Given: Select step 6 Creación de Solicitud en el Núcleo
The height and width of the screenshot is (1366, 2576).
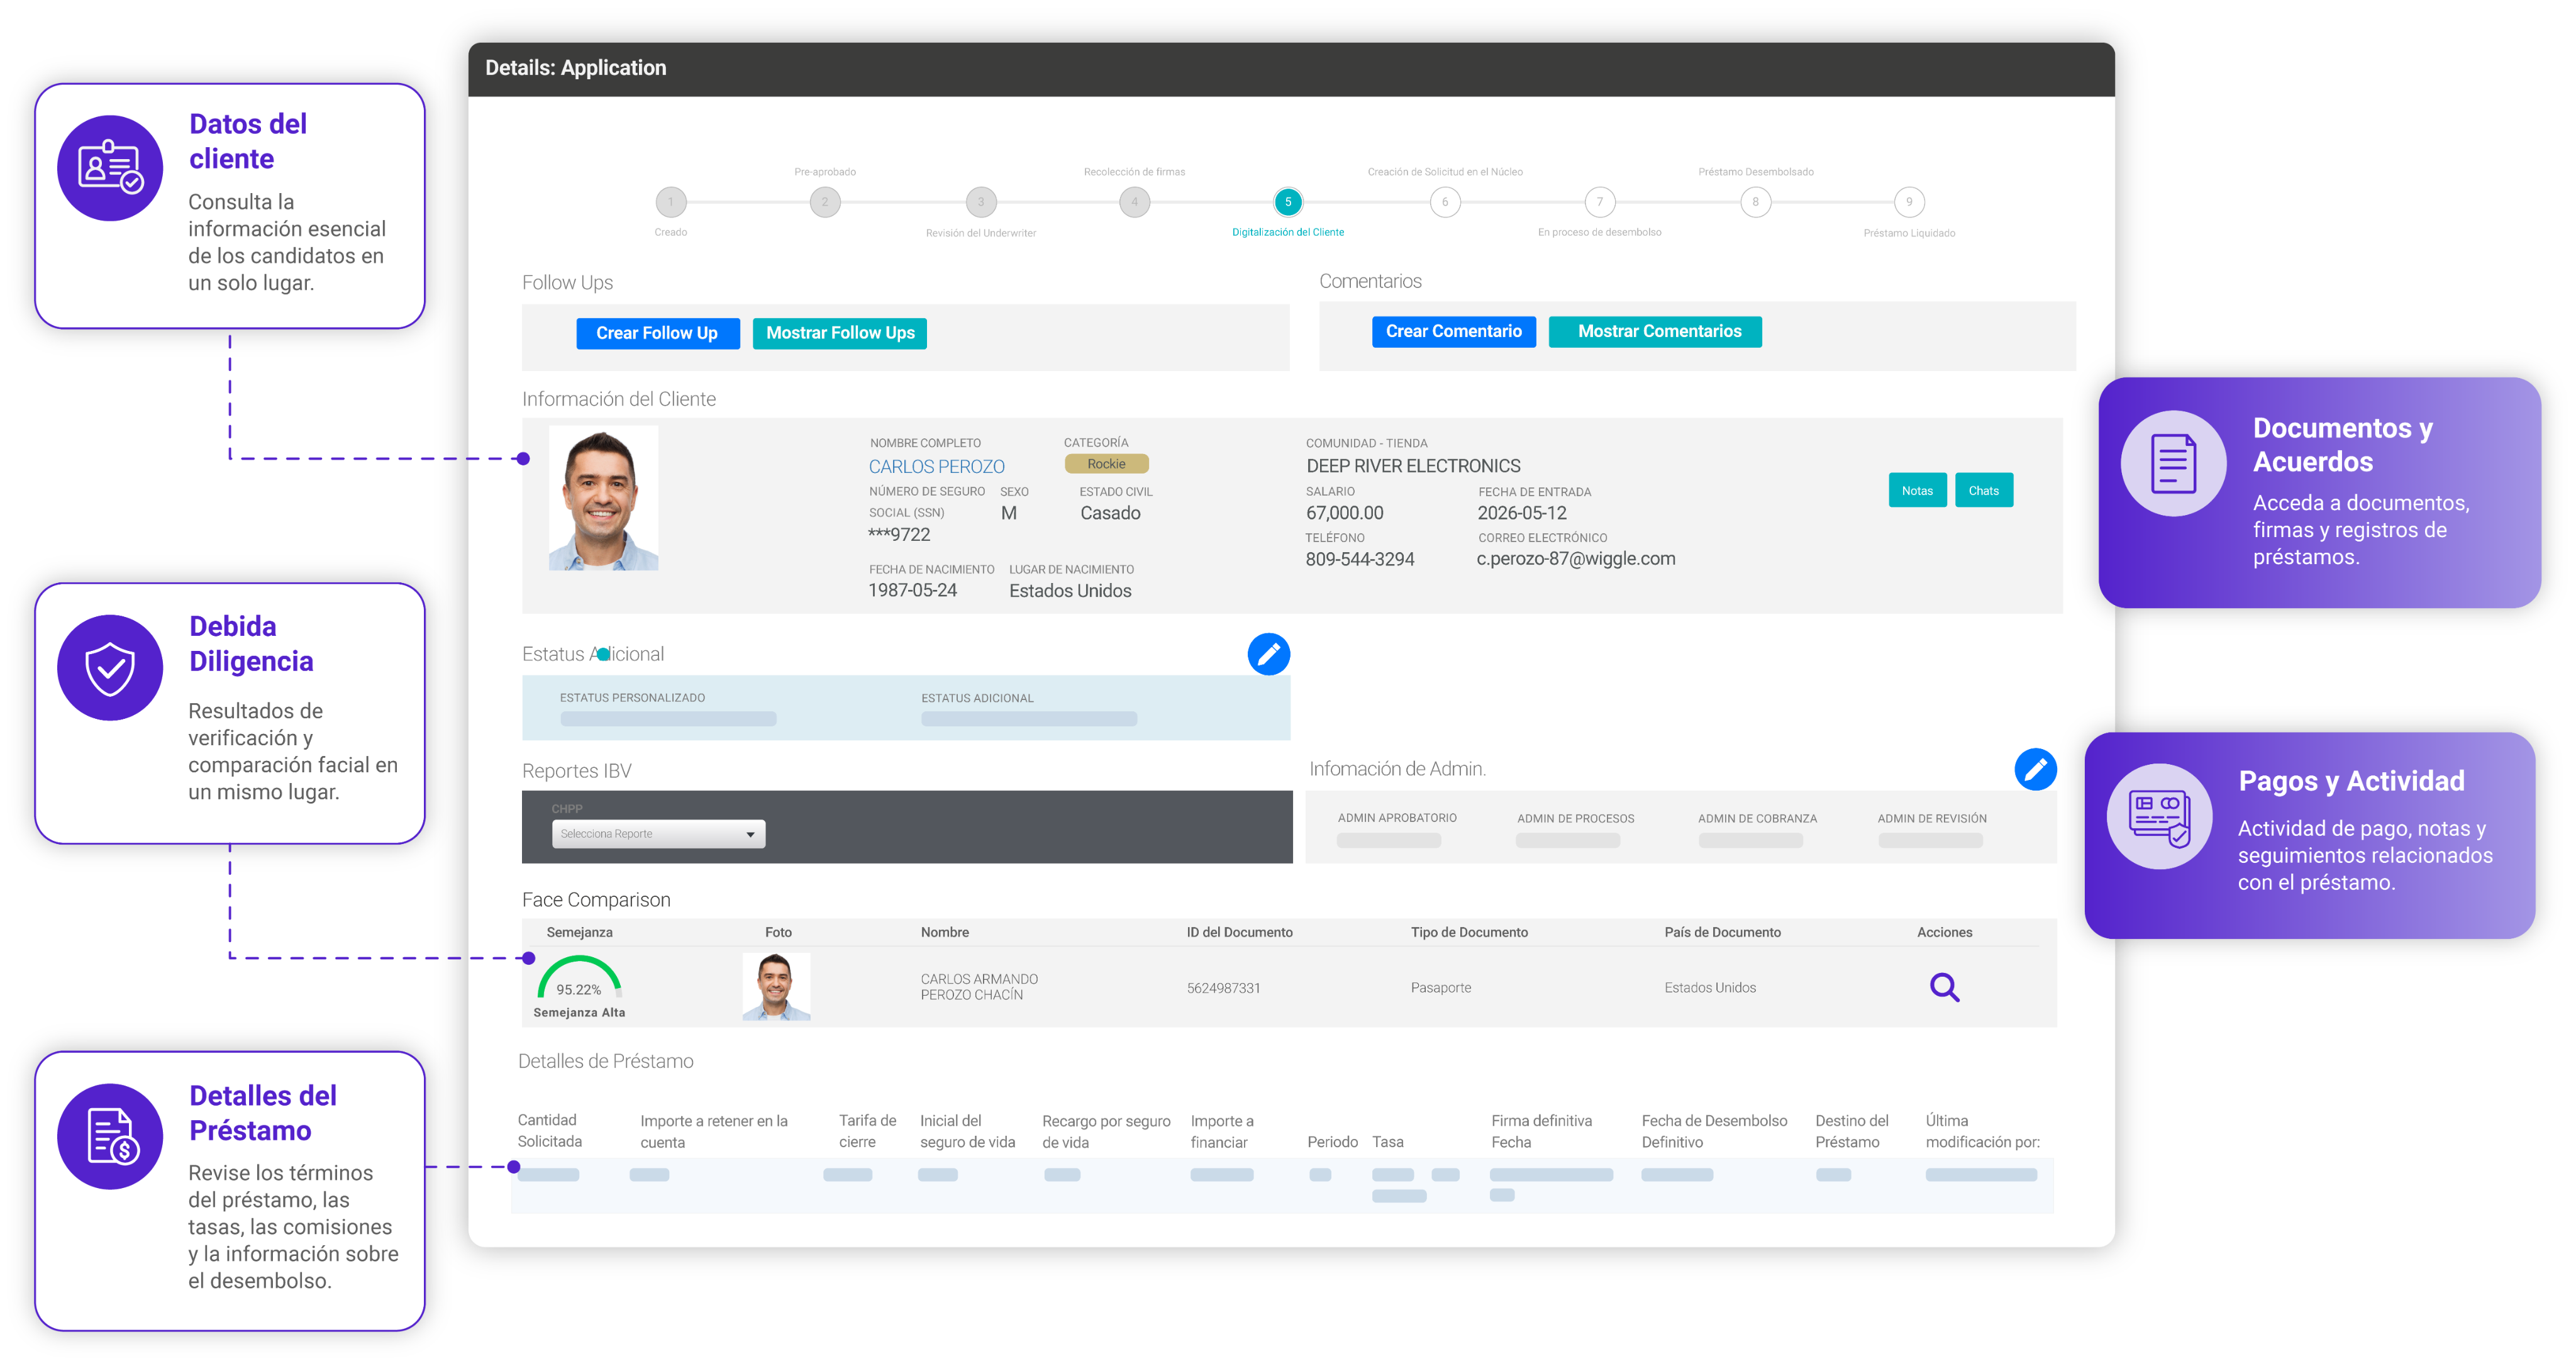Looking at the screenshot, I should (1444, 202).
